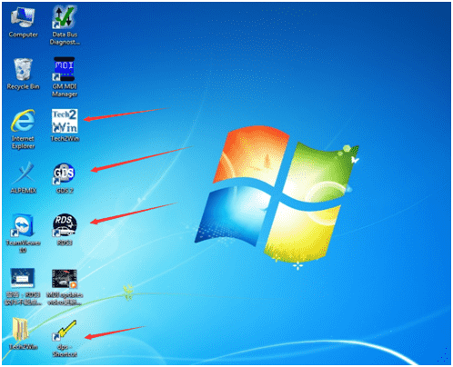Click the RDS car logo shortcut

(65, 225)
